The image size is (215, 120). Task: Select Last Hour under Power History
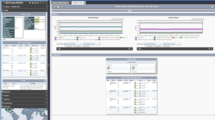(65, 46)
